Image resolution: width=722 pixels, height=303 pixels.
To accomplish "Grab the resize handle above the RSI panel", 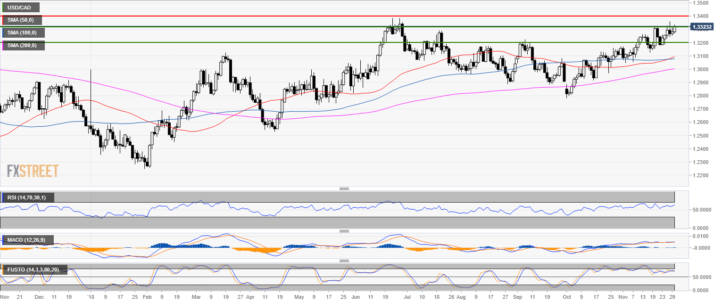I will click(x=344, y=188).
